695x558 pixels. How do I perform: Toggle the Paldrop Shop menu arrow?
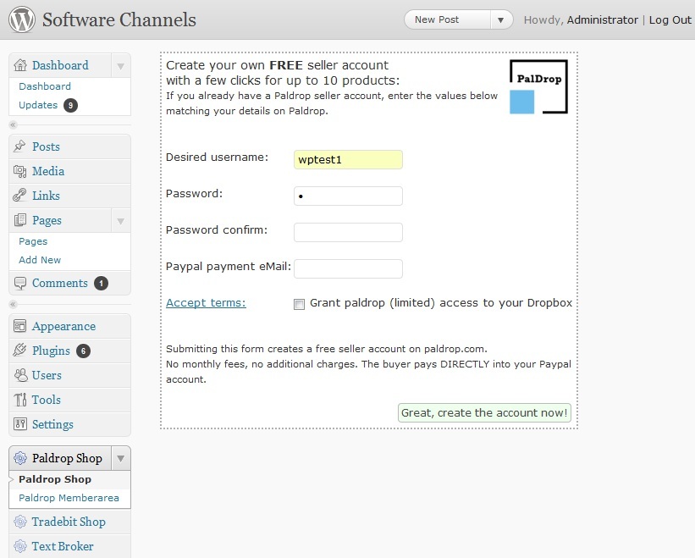(120, 459)
